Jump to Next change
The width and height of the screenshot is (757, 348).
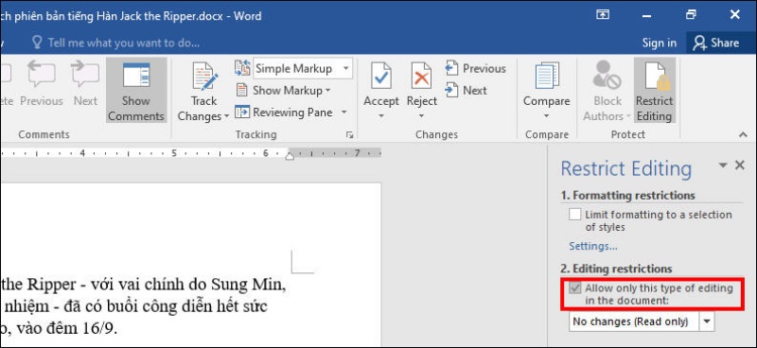pyautogui.click(x=466, y=90)
